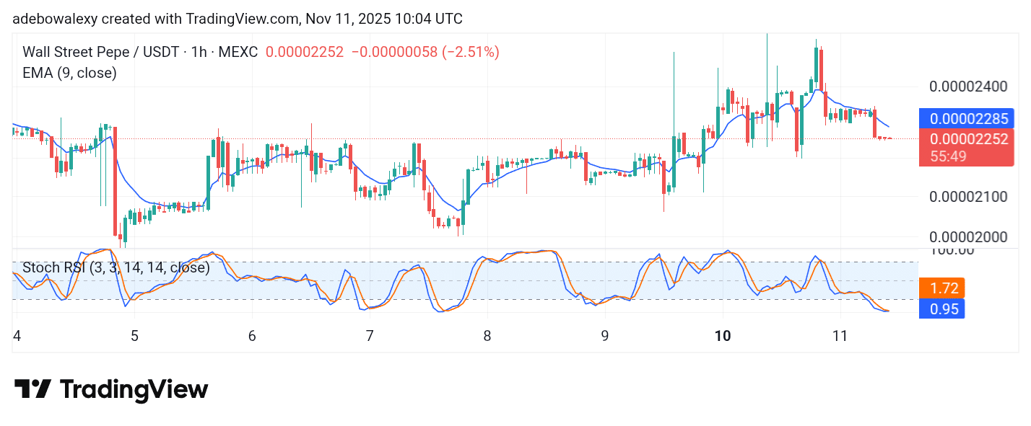1031x426 pixels.
Task: Click the blue last-price tag 0.00002285
Action: click(966, 118)
